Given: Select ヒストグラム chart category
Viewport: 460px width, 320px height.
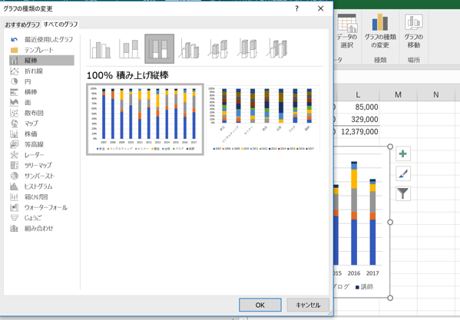Looking at the screenshot, I should [41, 186].
